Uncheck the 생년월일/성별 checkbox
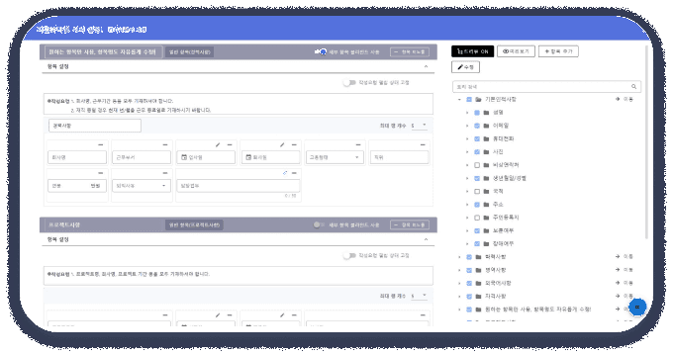This screenshot has height=356, width=673. coord(477,178)
